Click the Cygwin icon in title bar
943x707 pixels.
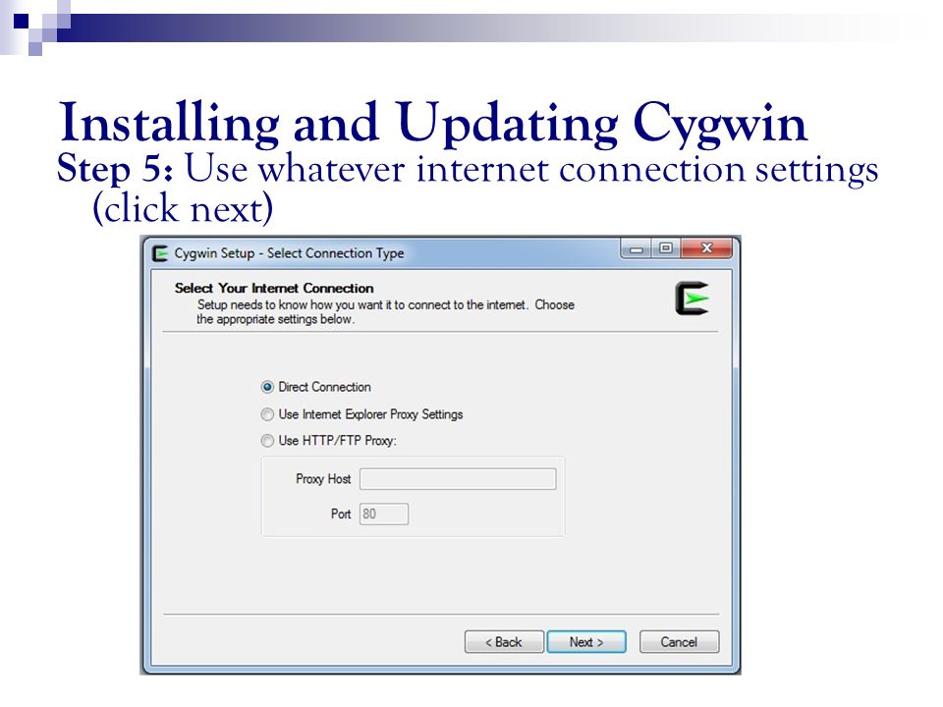coord(160,253)
